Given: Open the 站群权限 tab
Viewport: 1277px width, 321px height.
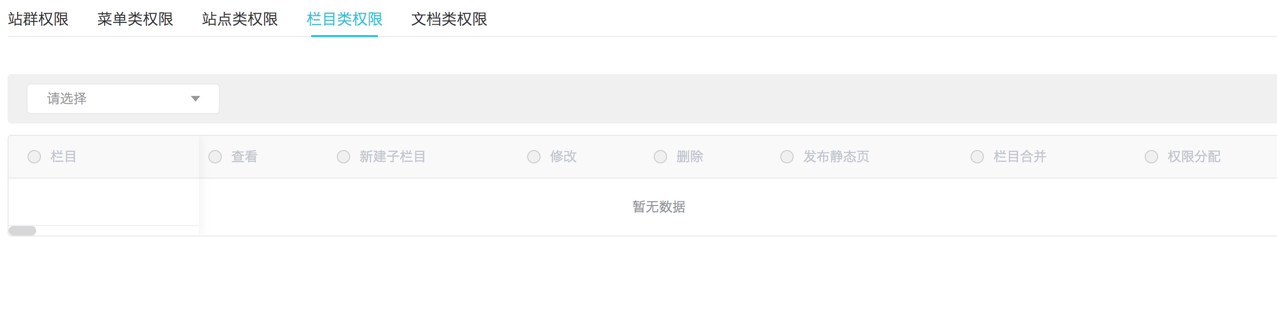Looking at the screenshot, I should click(x=38, y=19).
